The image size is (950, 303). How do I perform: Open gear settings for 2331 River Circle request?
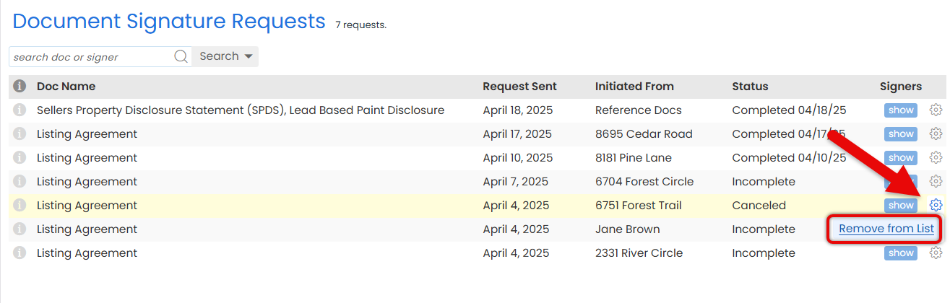click(936, 253)
